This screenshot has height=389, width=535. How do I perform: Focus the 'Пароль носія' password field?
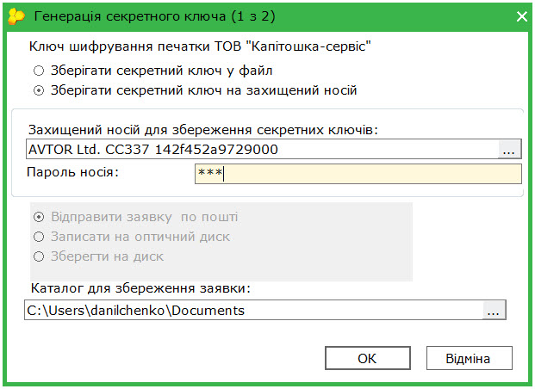coord(358,174)
